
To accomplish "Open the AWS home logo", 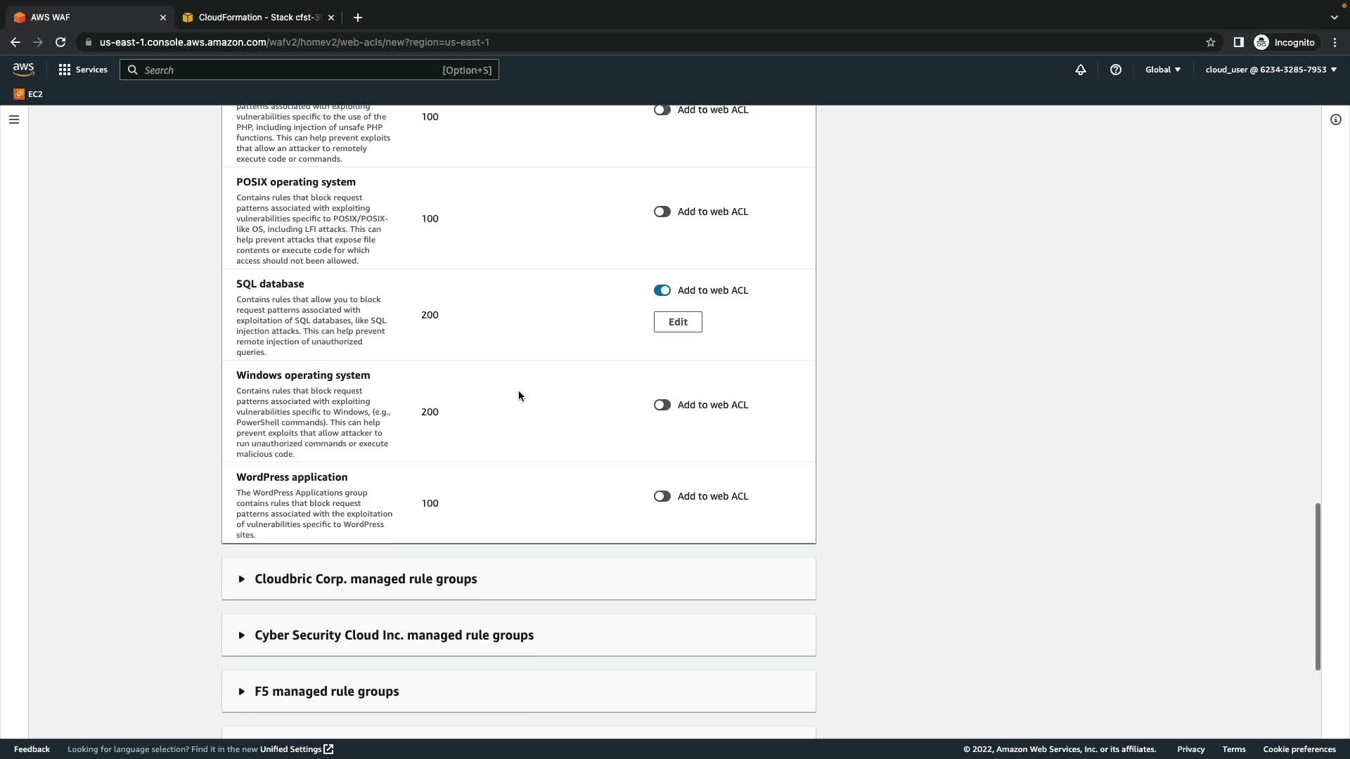I will [23, 69].
